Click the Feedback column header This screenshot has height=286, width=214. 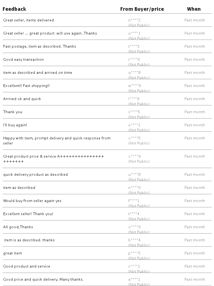coord(14,9)
